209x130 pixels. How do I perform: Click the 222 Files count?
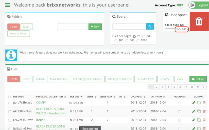coord(182,29)
